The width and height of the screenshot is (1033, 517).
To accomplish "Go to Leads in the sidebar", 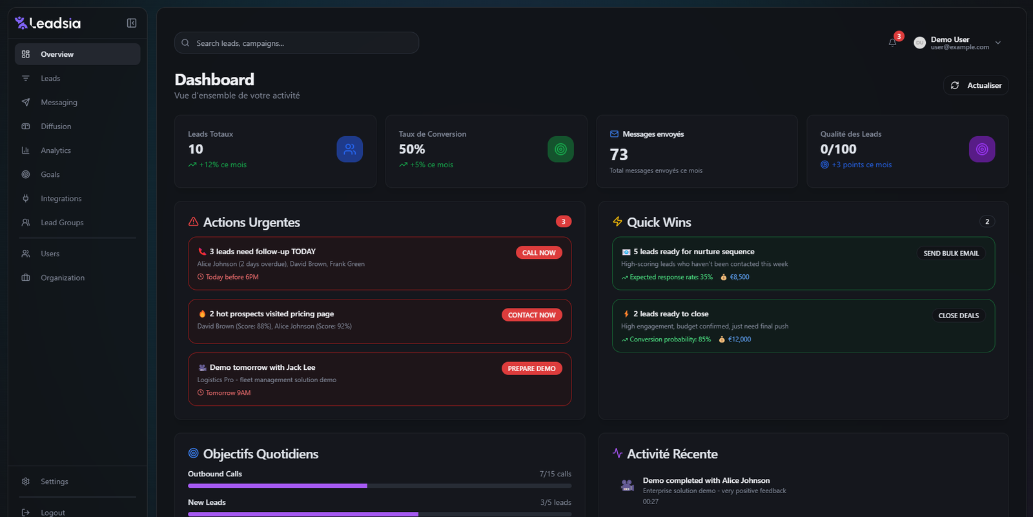I will pyautogui.click(x=77, y=78).
